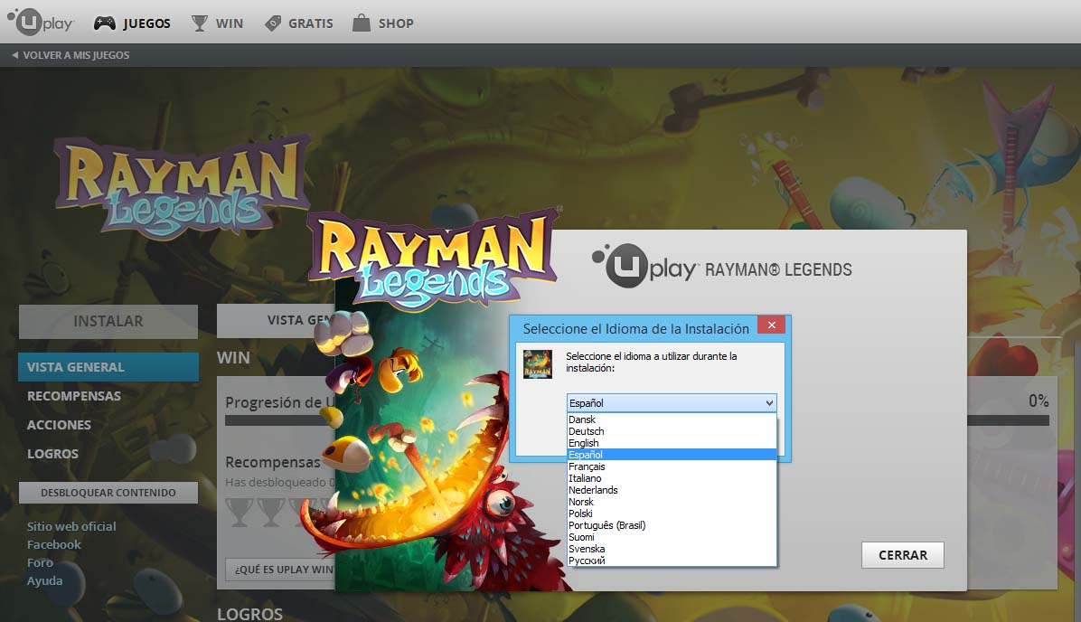Choose Nederlands from language list
This screenshot has height=622, width=1081.
click(672, 490)
